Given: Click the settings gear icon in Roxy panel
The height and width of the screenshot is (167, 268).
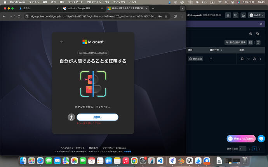Looking at the screenshot, I should tap(251, 34).
